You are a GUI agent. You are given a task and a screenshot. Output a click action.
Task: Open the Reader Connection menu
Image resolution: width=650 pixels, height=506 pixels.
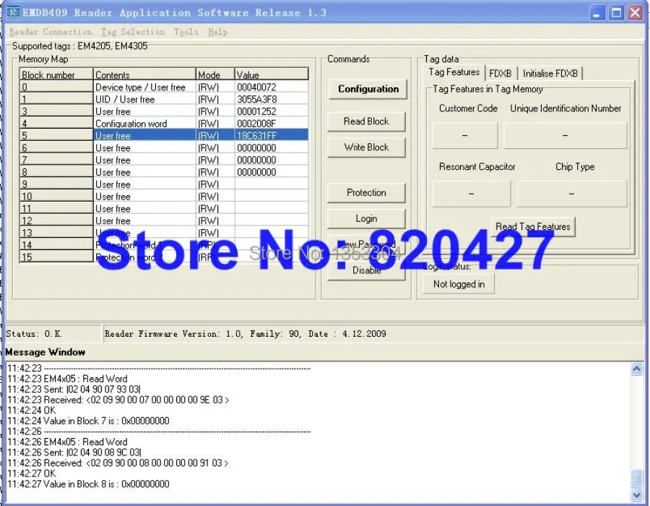50,31
